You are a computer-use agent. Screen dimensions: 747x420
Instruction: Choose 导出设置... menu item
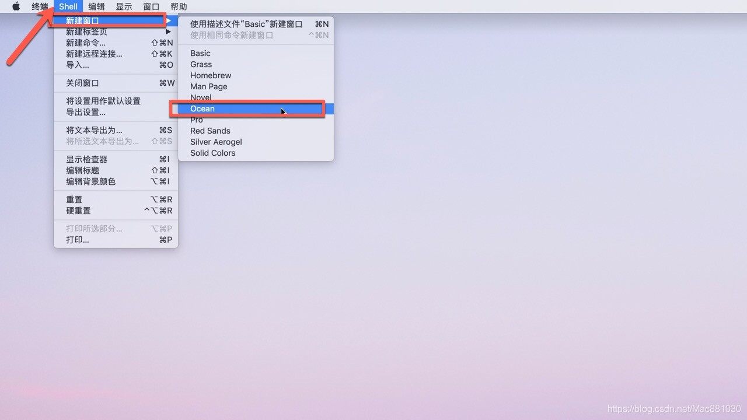click(x=116, y=112)
